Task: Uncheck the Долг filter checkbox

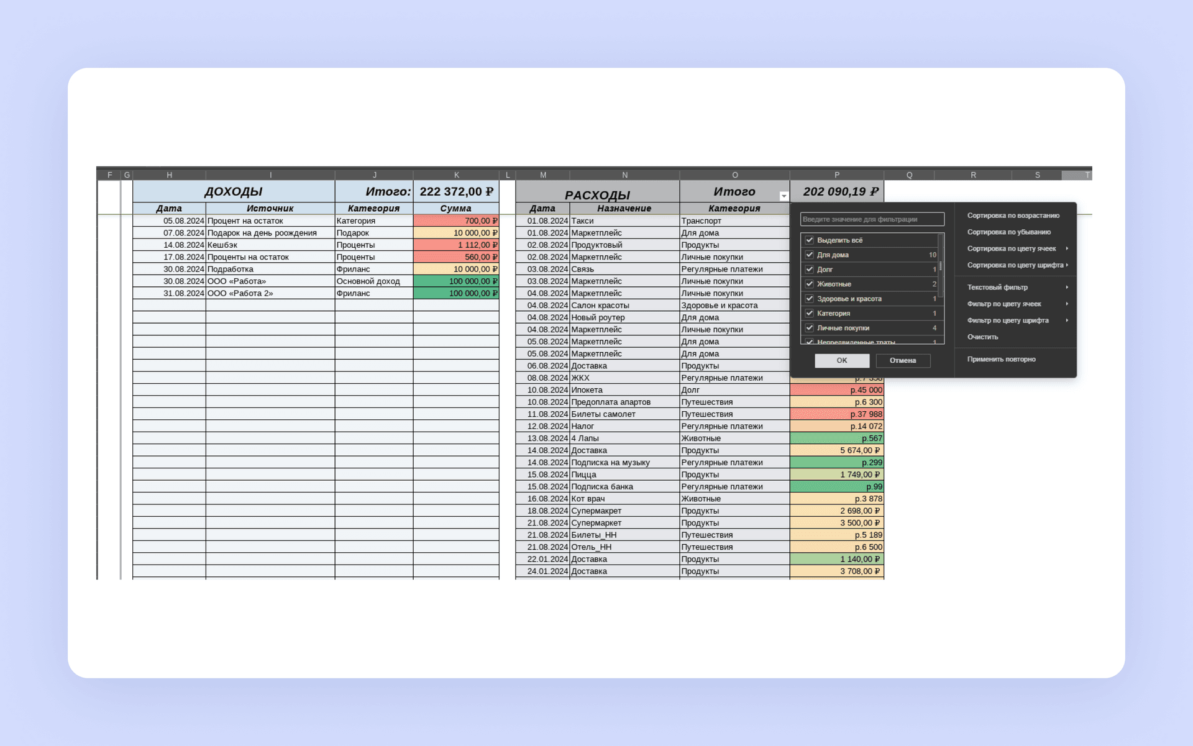Action: point(809,270)
